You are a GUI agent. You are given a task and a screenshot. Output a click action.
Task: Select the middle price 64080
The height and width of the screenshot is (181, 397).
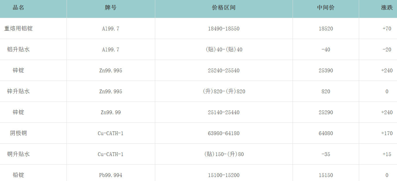pos(326,133)
